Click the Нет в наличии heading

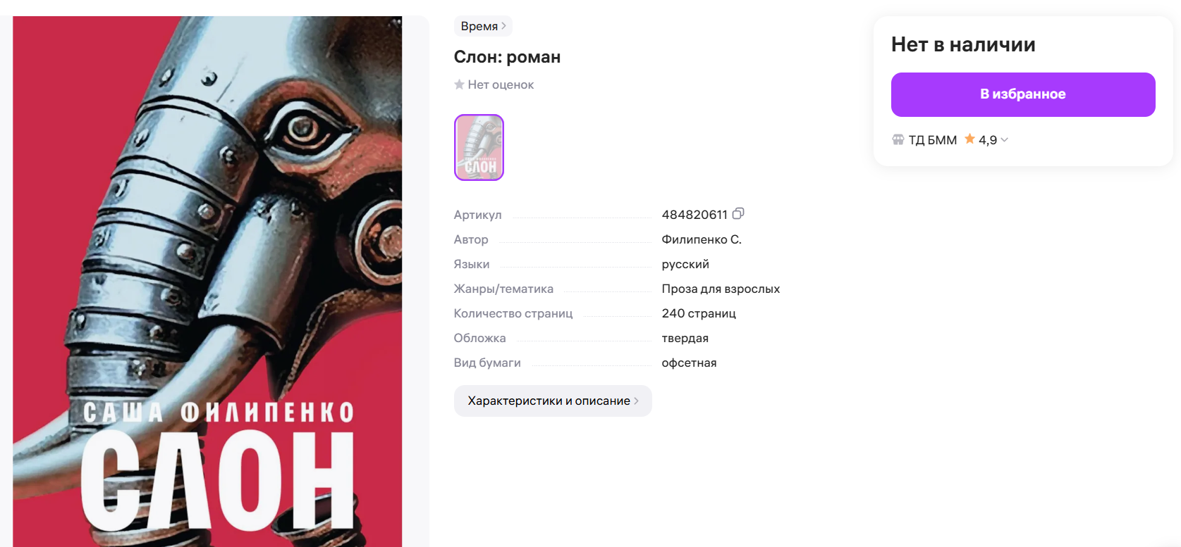click(x=963, y=44)
